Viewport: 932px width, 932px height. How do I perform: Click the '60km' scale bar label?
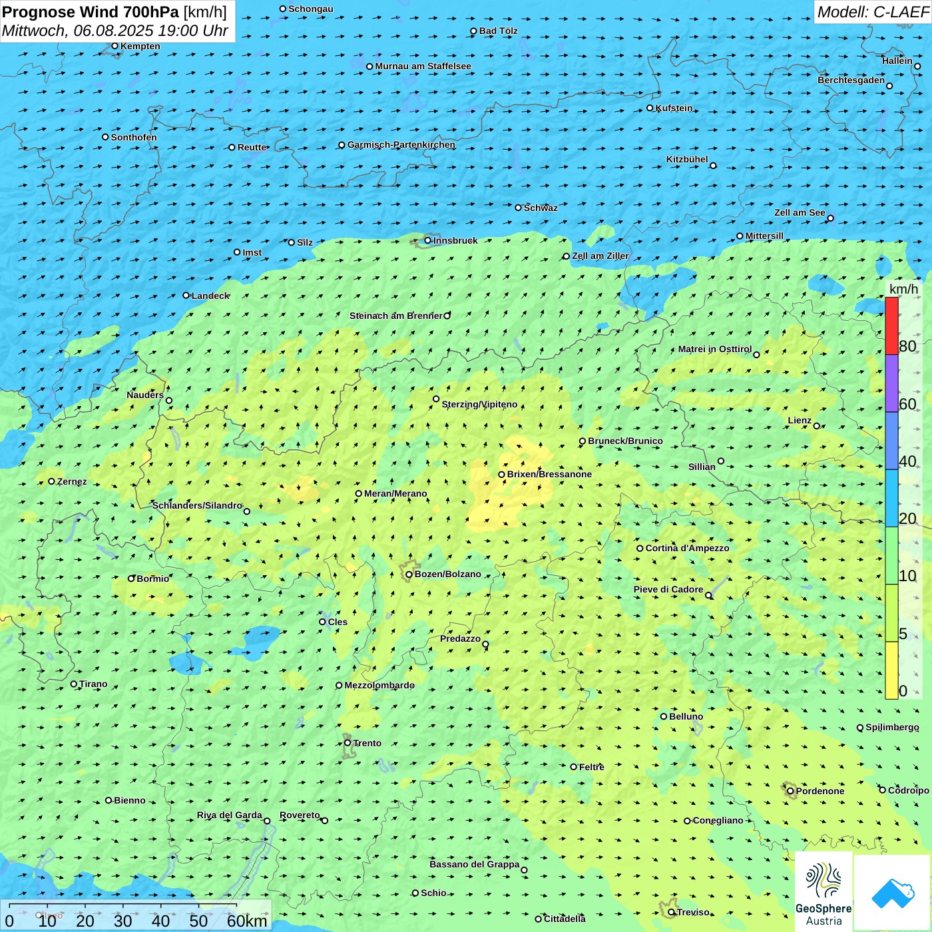point(247,921)
